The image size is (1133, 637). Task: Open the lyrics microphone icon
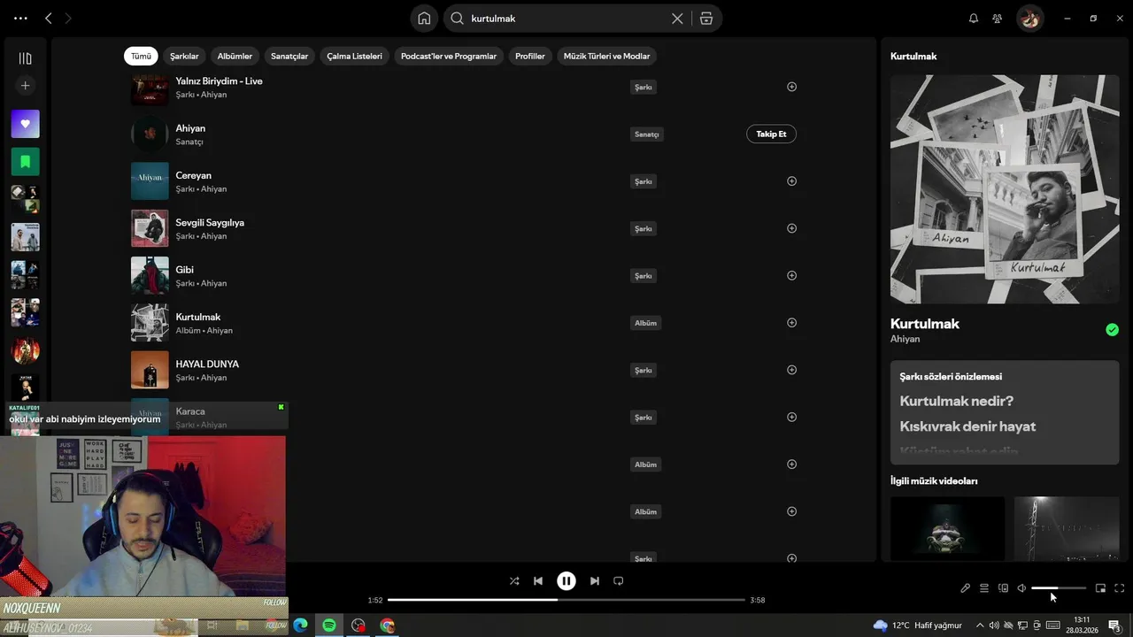[x=966, y=588]
